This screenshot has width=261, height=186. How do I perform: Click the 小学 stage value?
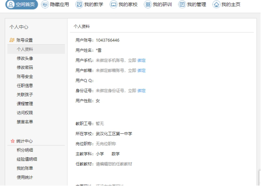(x=100, y=154)
